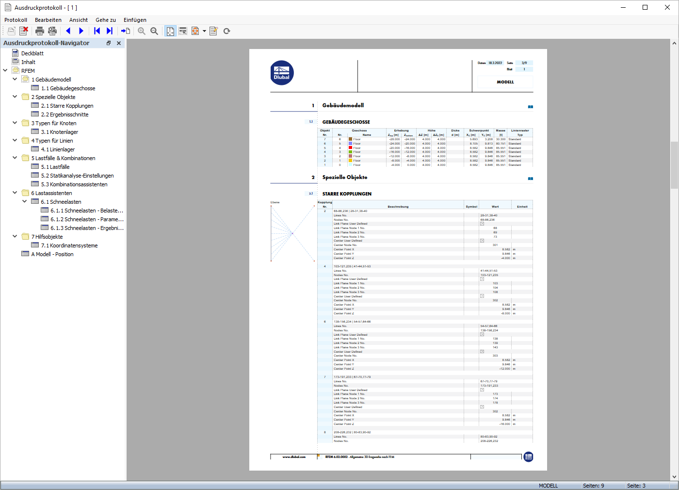Viewport: 679px width, 490px height.
Task: Toggle Center User Defined for coupling 4
Action: click(481, 295)
